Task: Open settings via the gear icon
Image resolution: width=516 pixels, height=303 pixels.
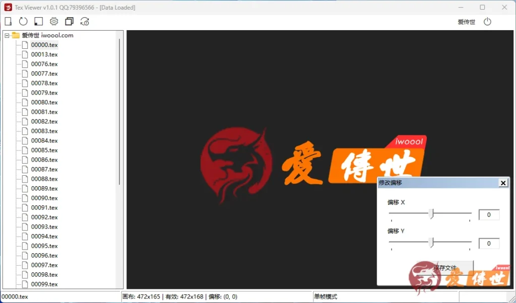Action: pyautogui.click(x=53, y=21)
